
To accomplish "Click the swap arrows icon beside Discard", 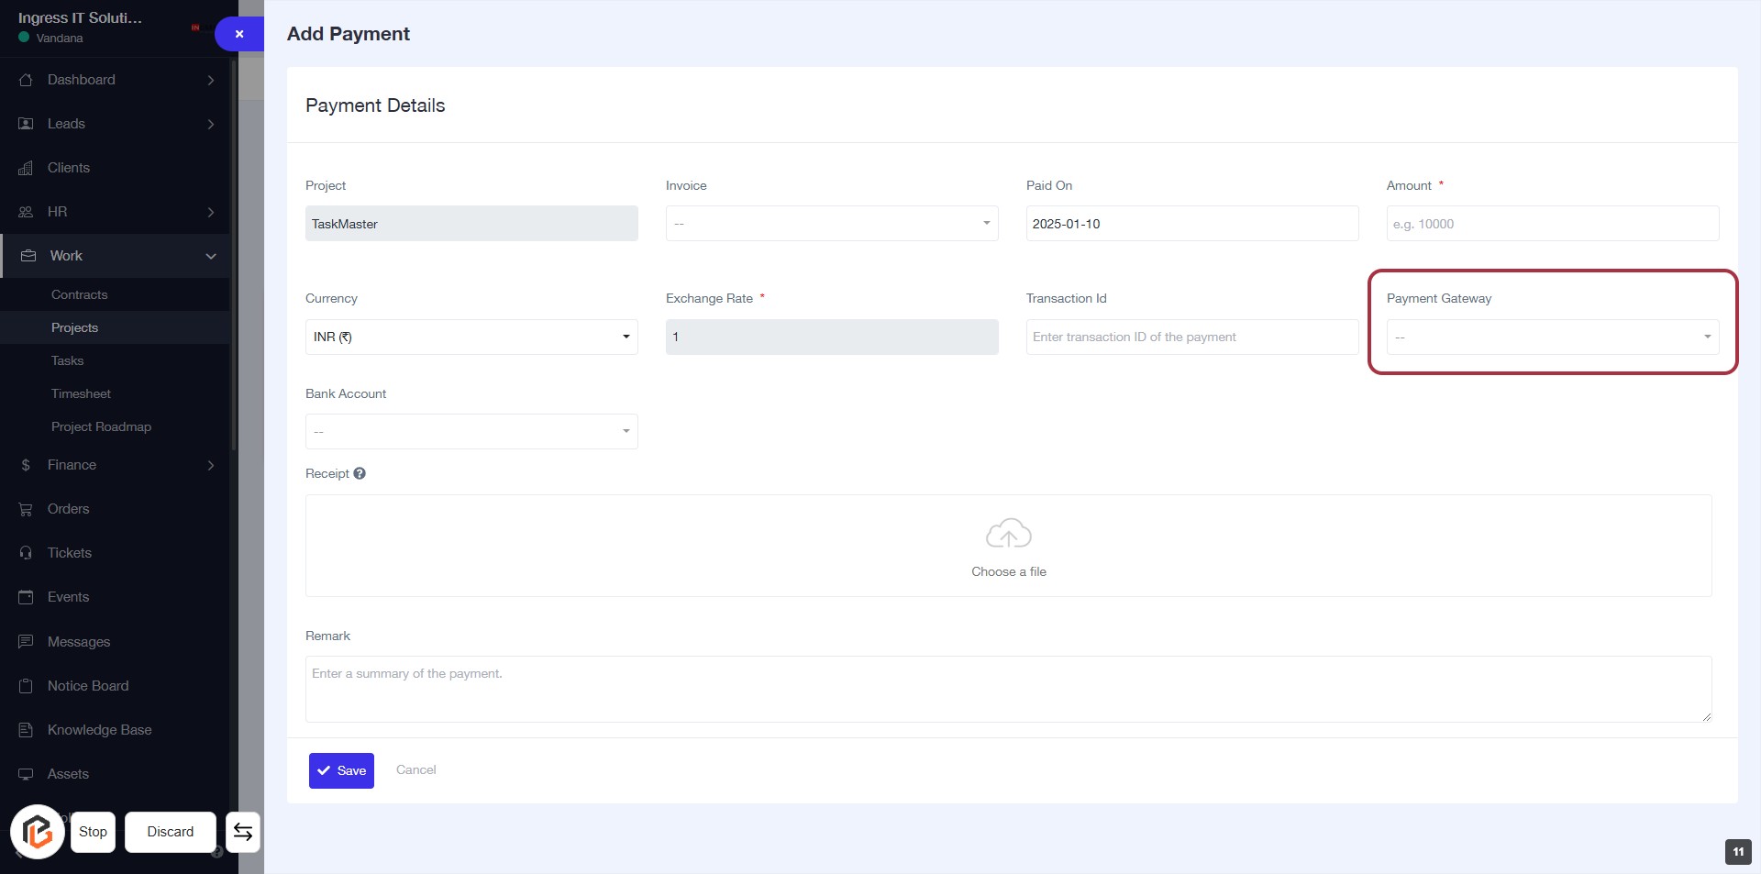I will click(243, 832).
